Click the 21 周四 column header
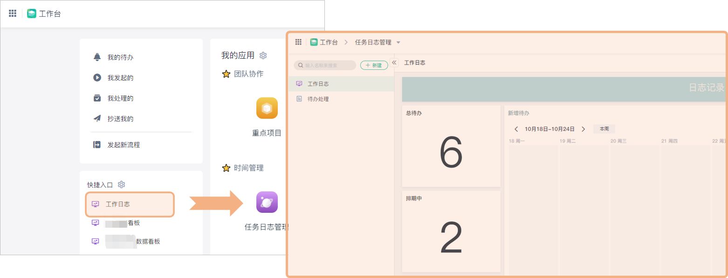 (669, 141)
